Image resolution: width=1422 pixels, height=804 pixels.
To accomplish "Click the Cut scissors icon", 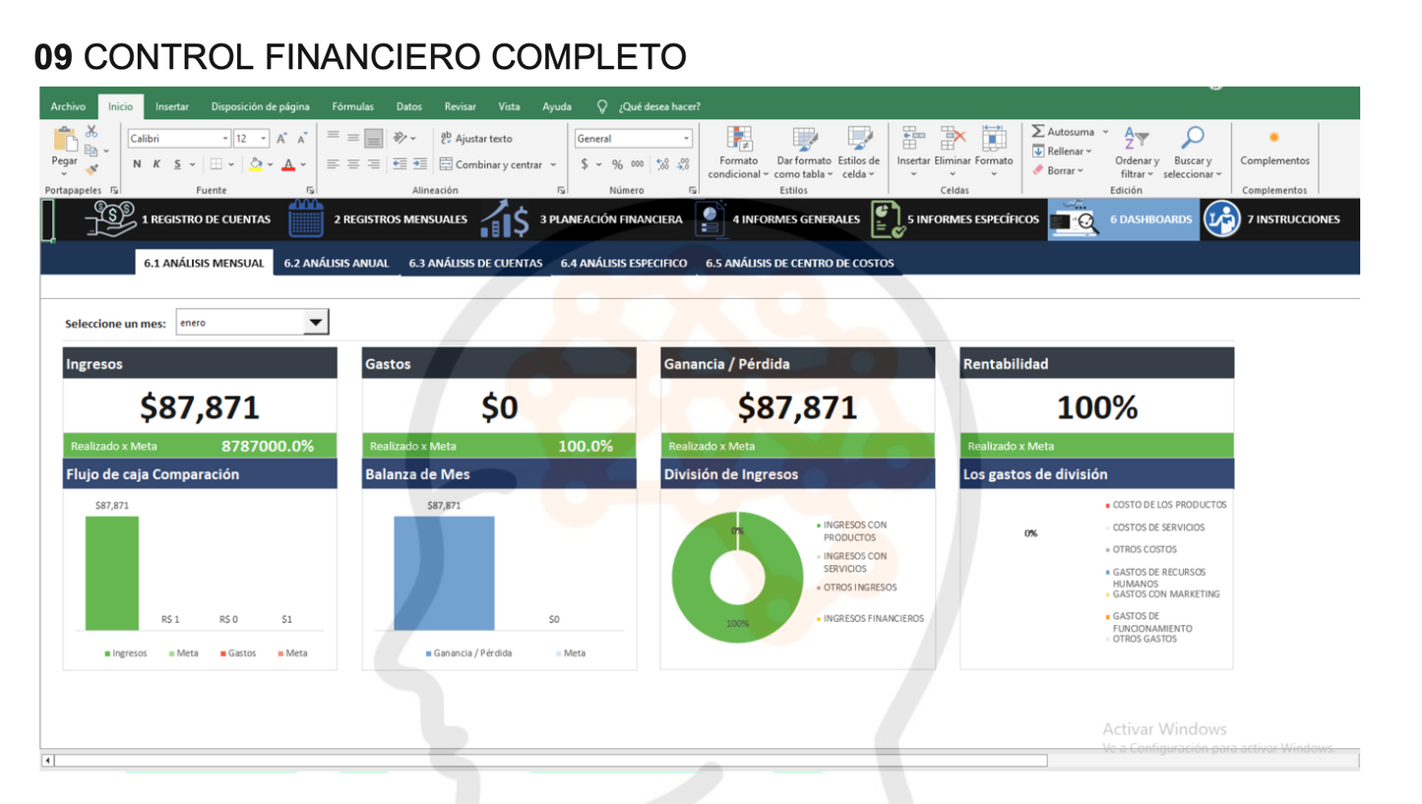I will click(92, 131).
